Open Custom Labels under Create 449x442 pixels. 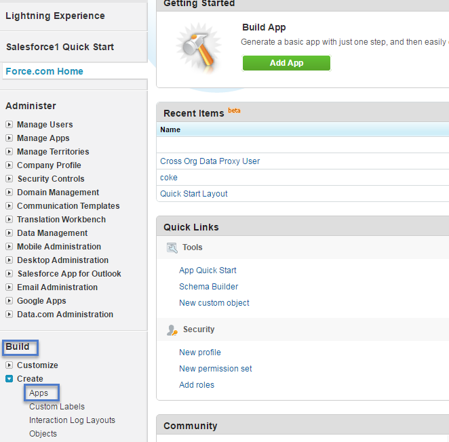click(x=57, y=407)
